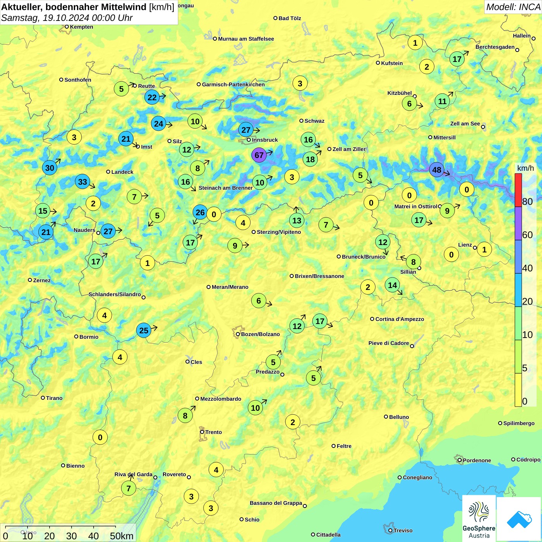542x542 pixels.
Task: Select the 'Aktueller, bodennaher Mittelwind' title
Action: point(74,7)
